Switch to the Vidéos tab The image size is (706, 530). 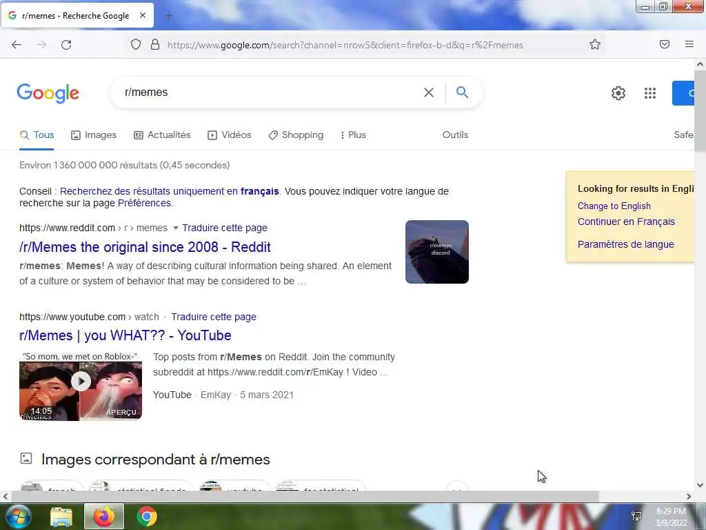(x=229, y=135)
